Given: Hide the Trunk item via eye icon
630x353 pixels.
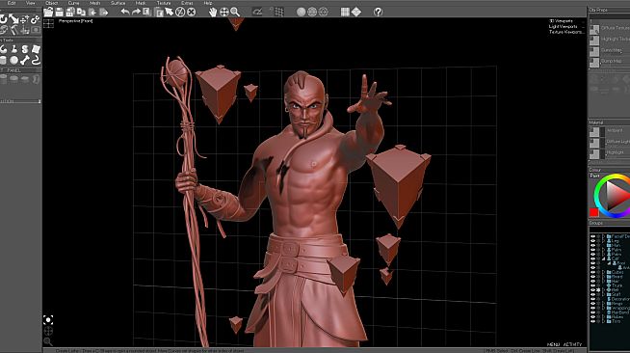Looking at the screenshot, I should [593, 285].
